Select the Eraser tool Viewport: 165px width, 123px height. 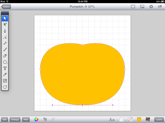tap(5, 56)
